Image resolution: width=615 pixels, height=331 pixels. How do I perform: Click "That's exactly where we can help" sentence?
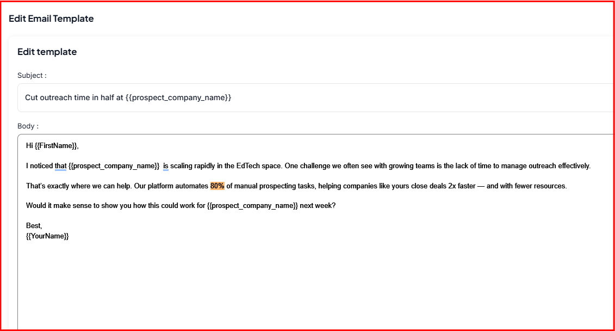[78, 186]
